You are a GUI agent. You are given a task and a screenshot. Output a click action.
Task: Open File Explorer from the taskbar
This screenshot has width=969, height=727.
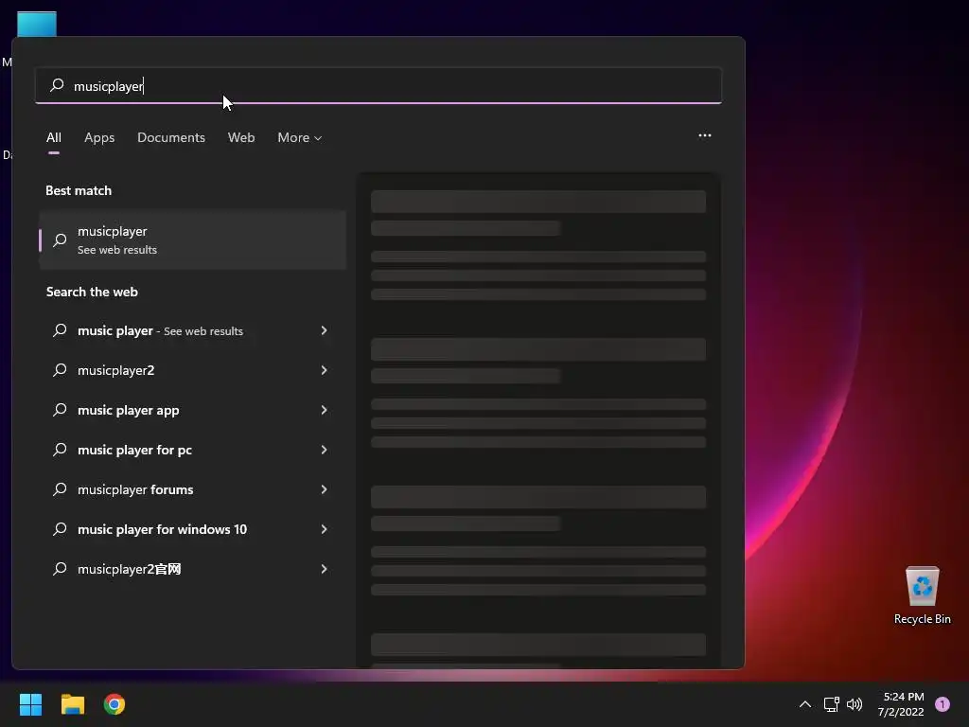click(x=72, y=704)
